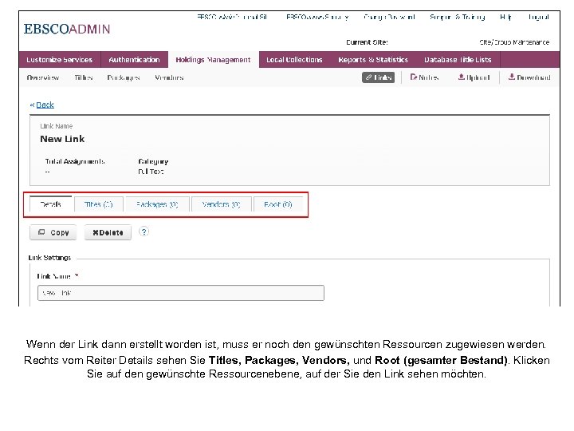Click the Links toolbar button

click(x=378, y=77)
